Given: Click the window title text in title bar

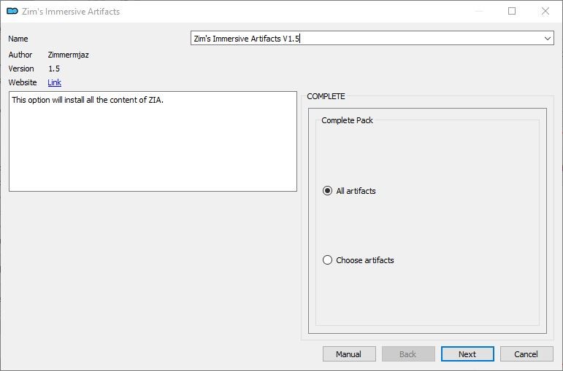Looking at the screenshot, I should (71, 12).
